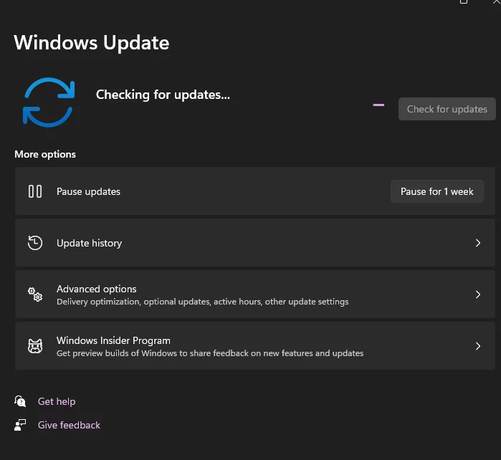
Task: Open the Windows Insider Program title
Action: click(113, 340)
